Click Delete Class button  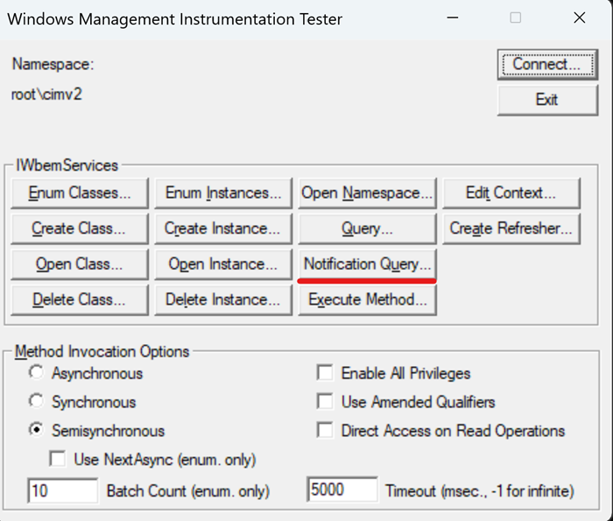coord(80,299)
